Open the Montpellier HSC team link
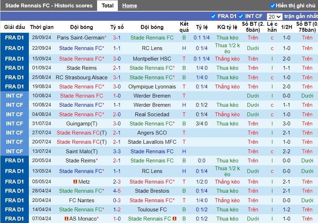This screenshot has width=318, height=223. coord(152,59)
